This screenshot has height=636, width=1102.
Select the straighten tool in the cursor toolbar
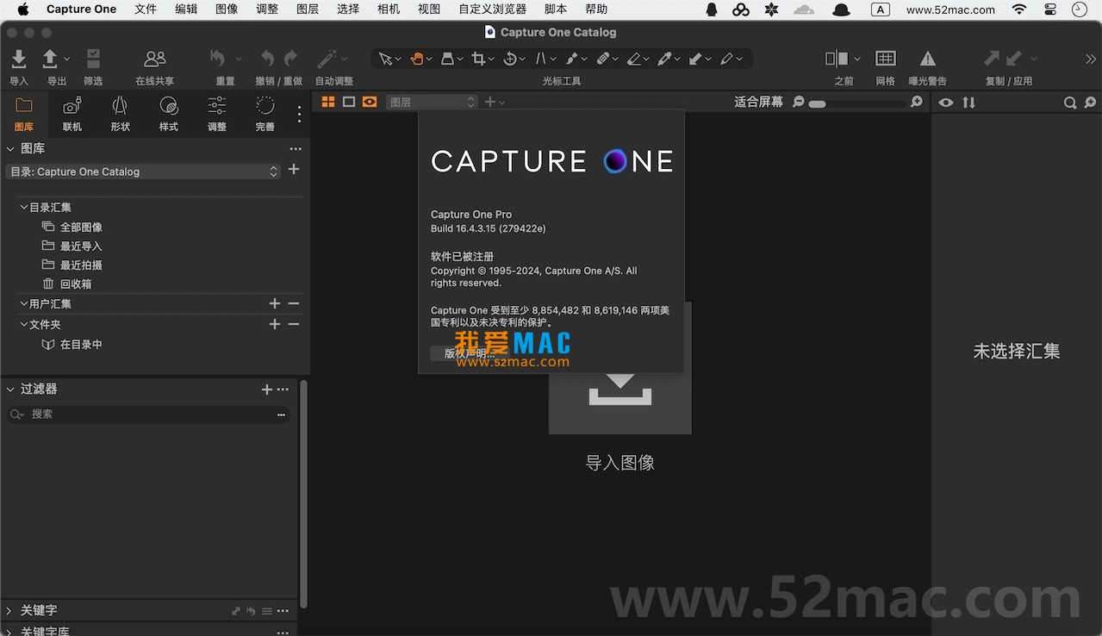[x=543, y=59]
